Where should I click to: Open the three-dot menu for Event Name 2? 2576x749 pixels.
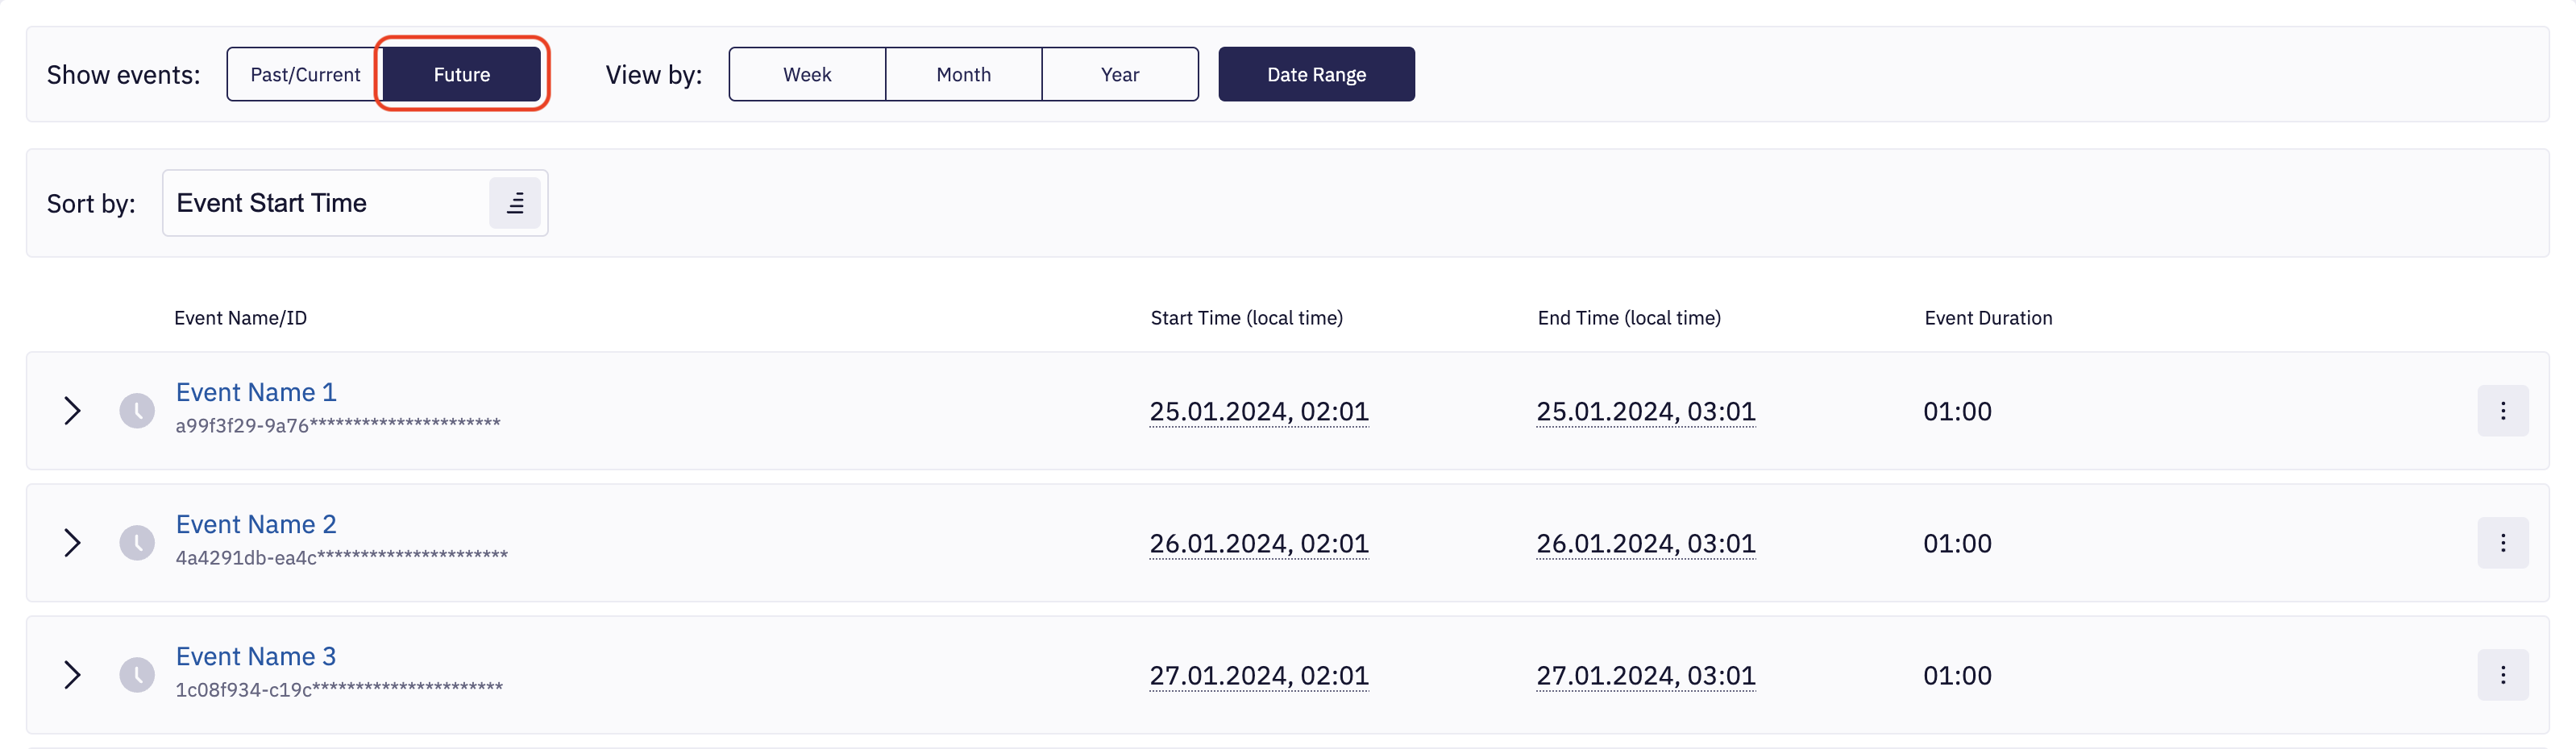pyautogui.click(x=2502, y=542)
